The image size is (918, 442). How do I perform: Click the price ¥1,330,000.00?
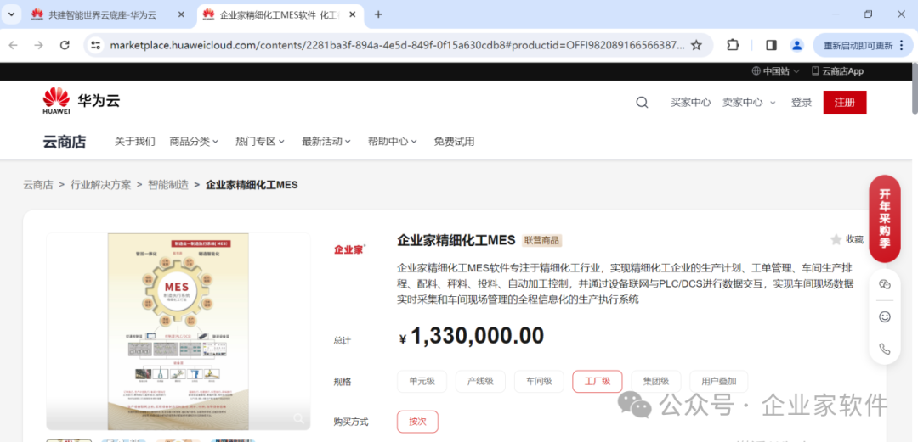pyautogui.click(x=471, y=336)
